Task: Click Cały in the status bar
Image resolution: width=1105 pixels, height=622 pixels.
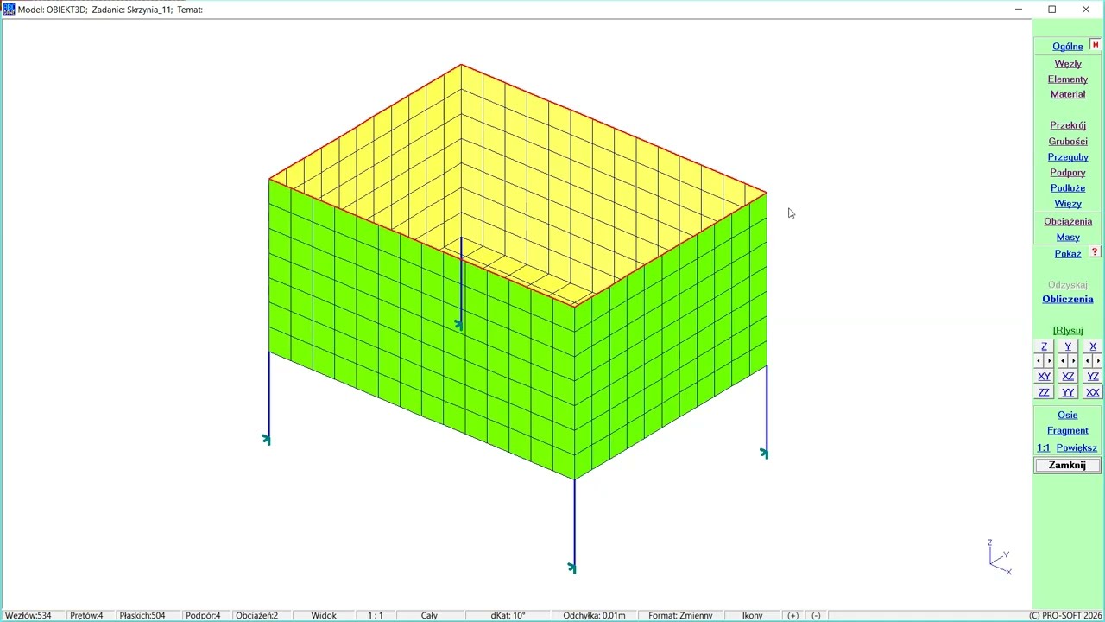Action: [429, 615]
